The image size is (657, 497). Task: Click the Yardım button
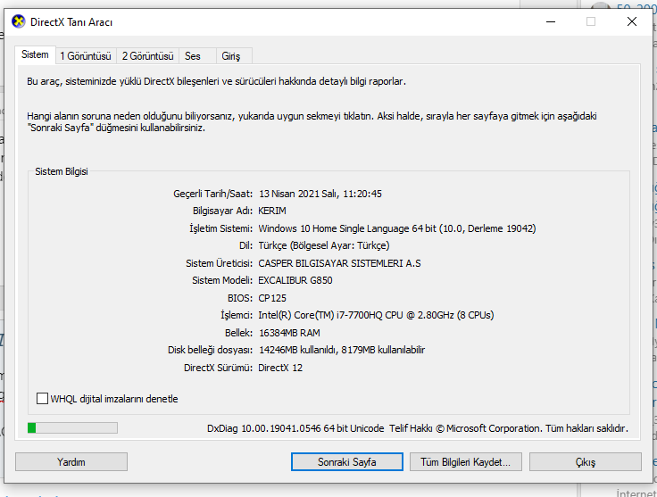(71, 462)
